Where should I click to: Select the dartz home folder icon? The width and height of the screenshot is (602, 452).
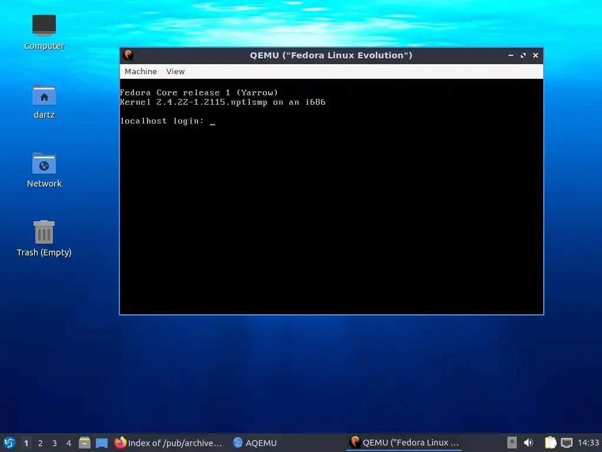pos(44,101)
